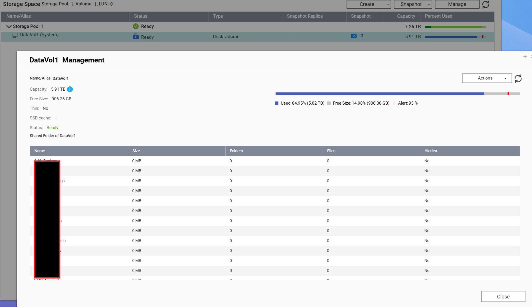
Task: Click the 'Thin: No' field
Action: pos(39,108)
